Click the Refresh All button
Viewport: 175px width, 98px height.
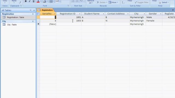pyautogui.click(x=91, y=2)
